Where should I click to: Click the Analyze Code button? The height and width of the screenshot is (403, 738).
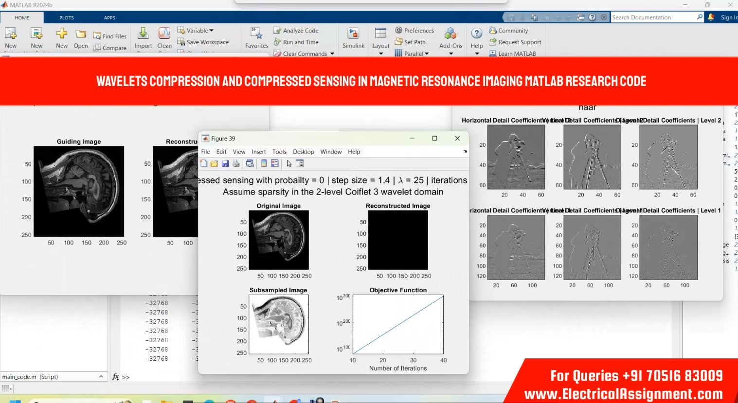300,31
